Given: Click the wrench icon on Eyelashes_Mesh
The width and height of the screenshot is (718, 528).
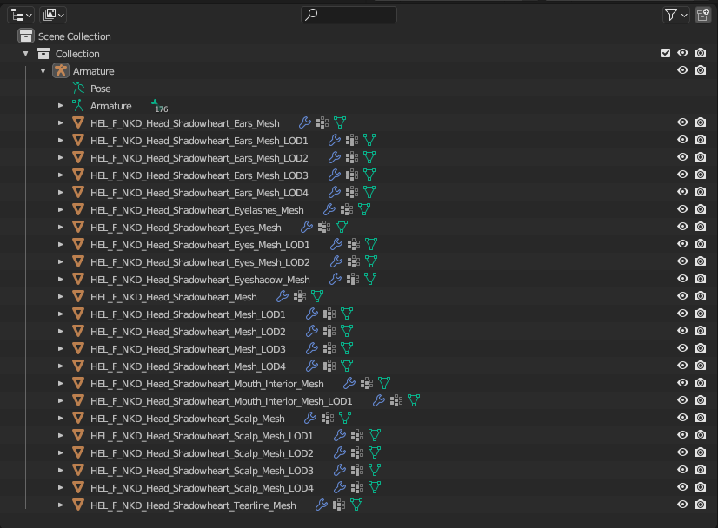Looking at the screenshot, I should click(329, 209).
